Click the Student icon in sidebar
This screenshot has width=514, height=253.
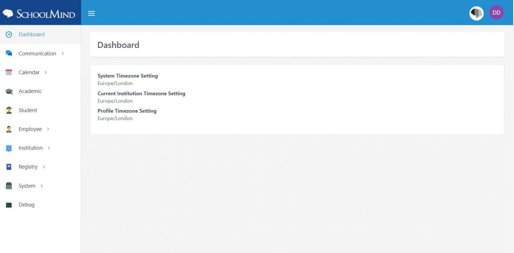pyautogui.click(x=9, y=110)
